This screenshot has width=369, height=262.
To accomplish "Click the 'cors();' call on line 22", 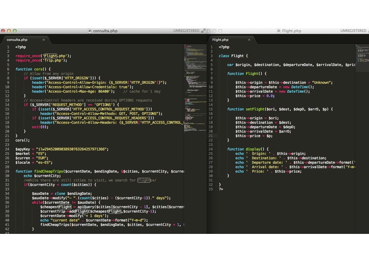I will coord(23,141).
